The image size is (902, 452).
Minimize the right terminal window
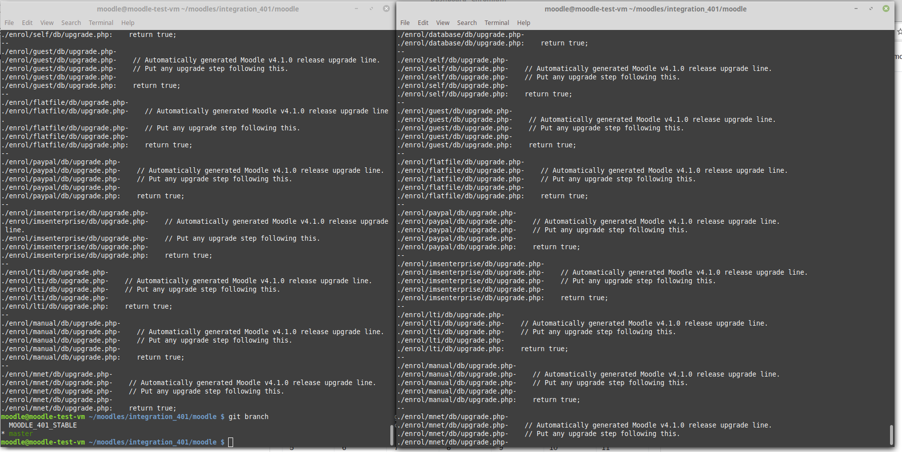pos(856,8)
